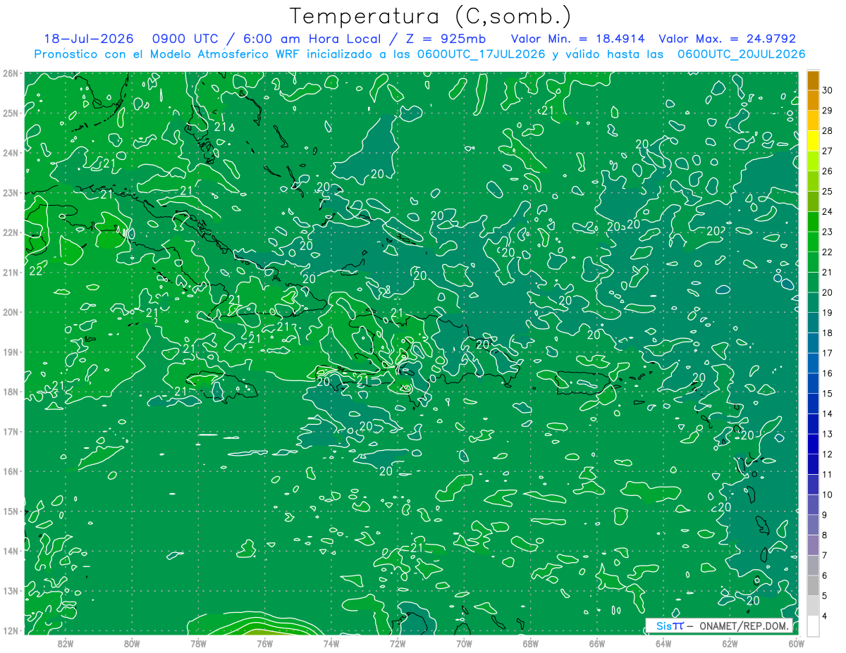Click the color scale value 15
Screen dimensions: 846x653
tap(828, 393)
